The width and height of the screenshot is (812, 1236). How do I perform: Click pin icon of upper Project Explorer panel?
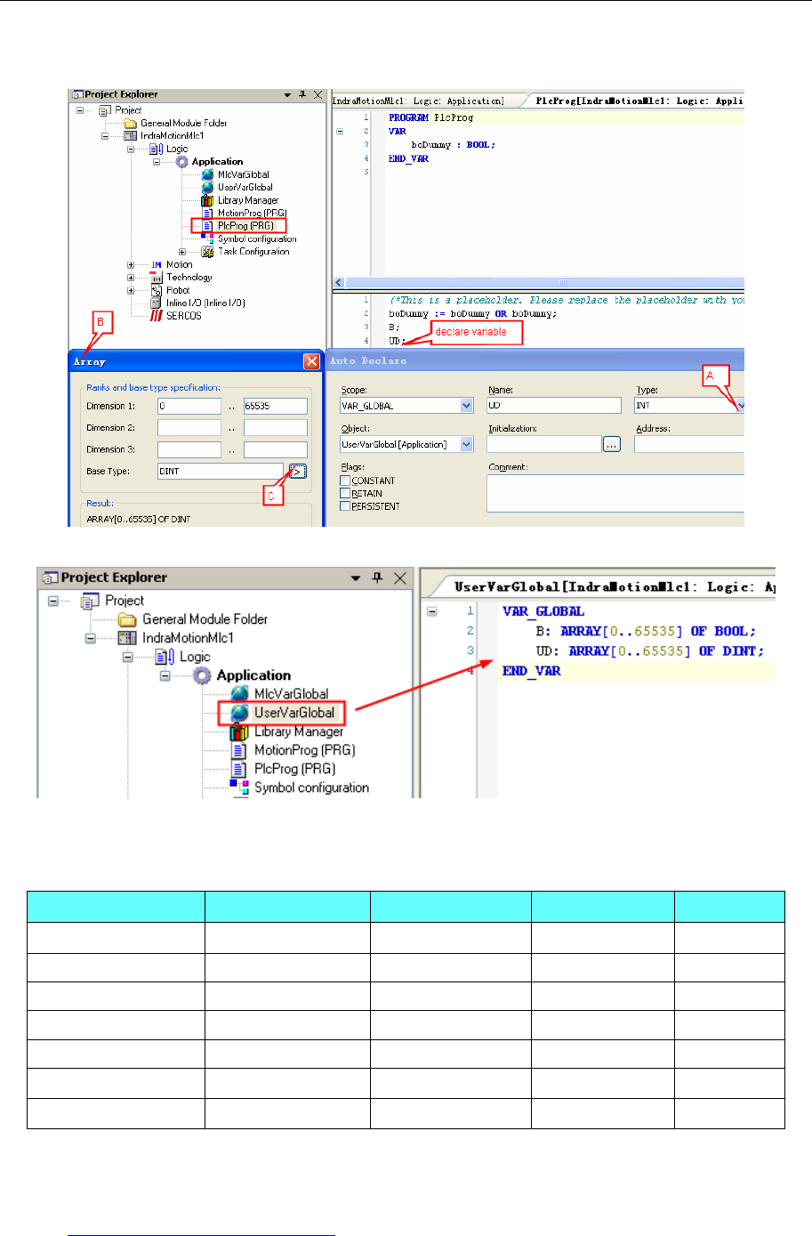point(302,94)
